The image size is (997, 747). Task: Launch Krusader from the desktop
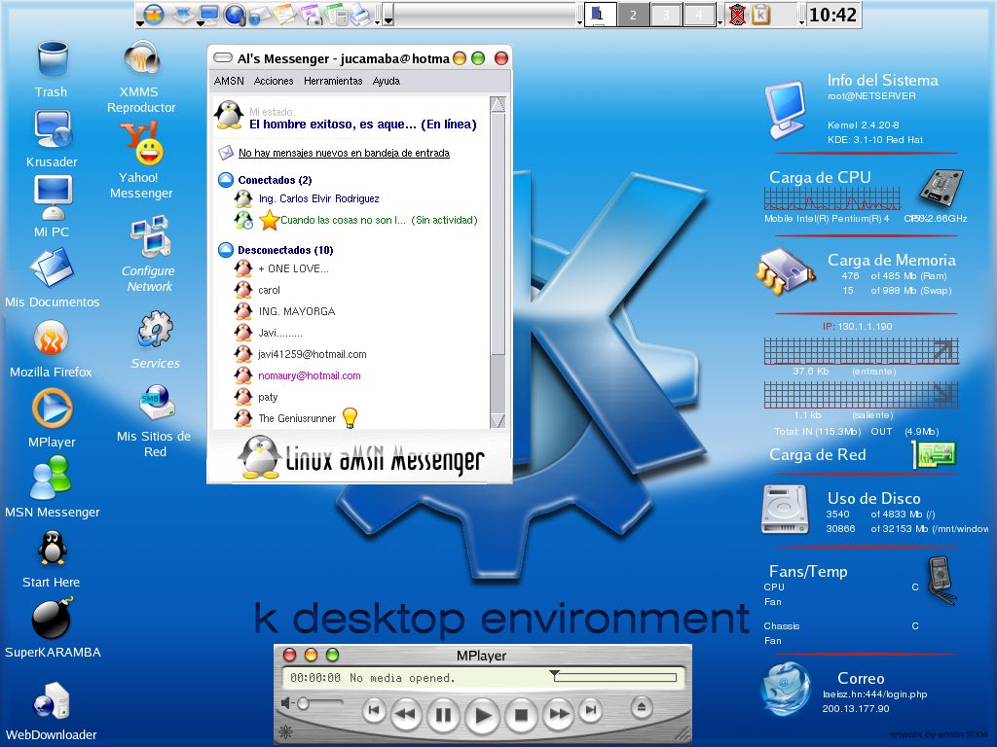tap(53, 129)
